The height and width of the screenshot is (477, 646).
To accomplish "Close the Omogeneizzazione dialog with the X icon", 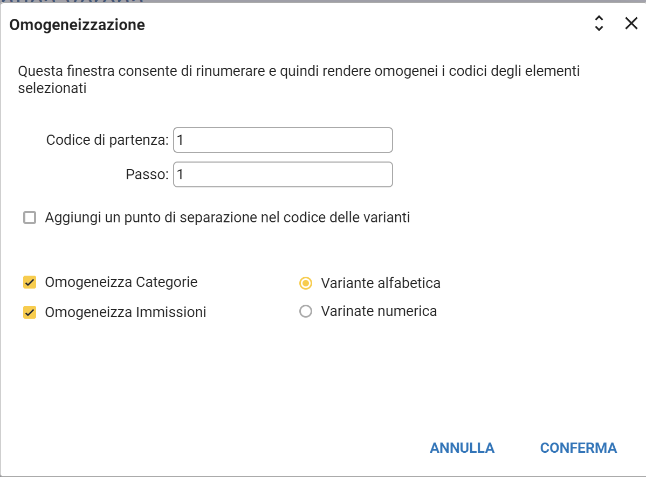I will point(631,23).
